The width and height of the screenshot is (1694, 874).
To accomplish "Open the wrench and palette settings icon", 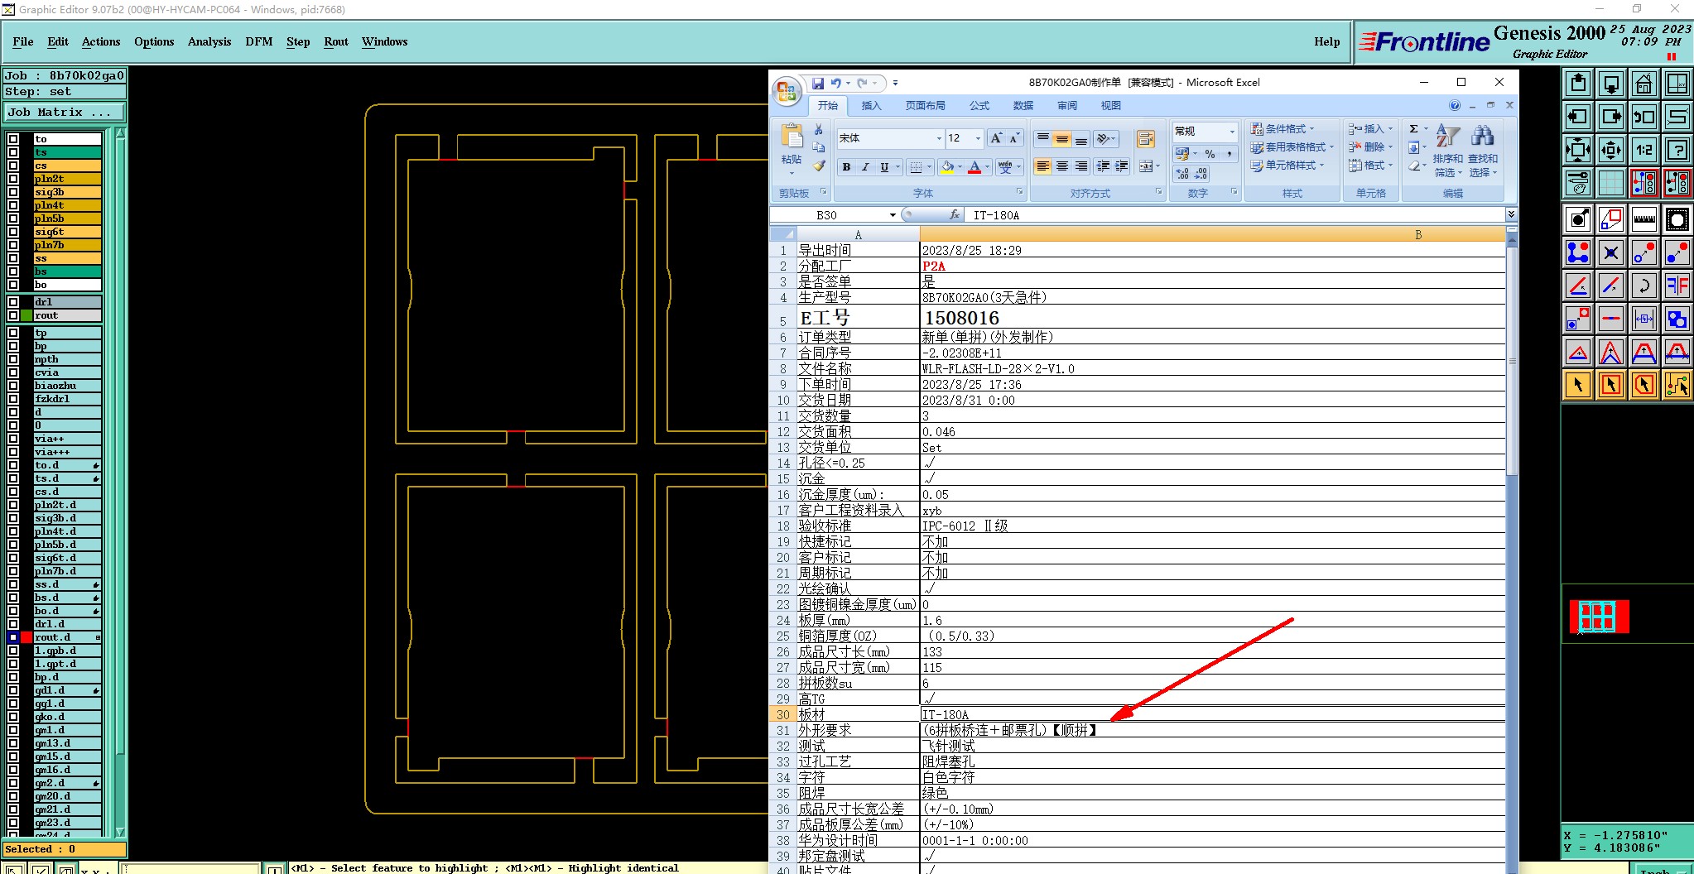I will 1578,183.
